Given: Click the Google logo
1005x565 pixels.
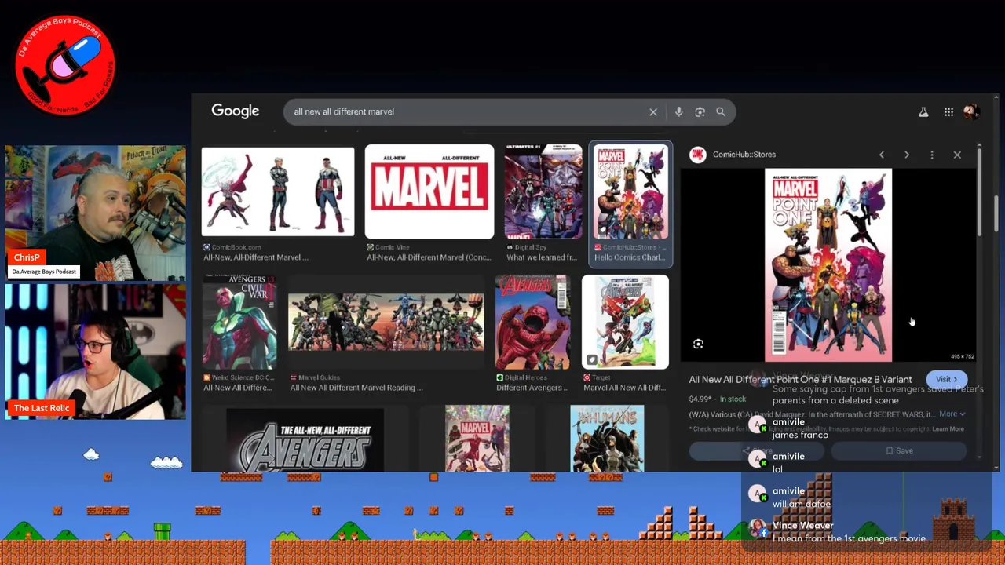Looking at the screenshot, I should coord(235,111).
